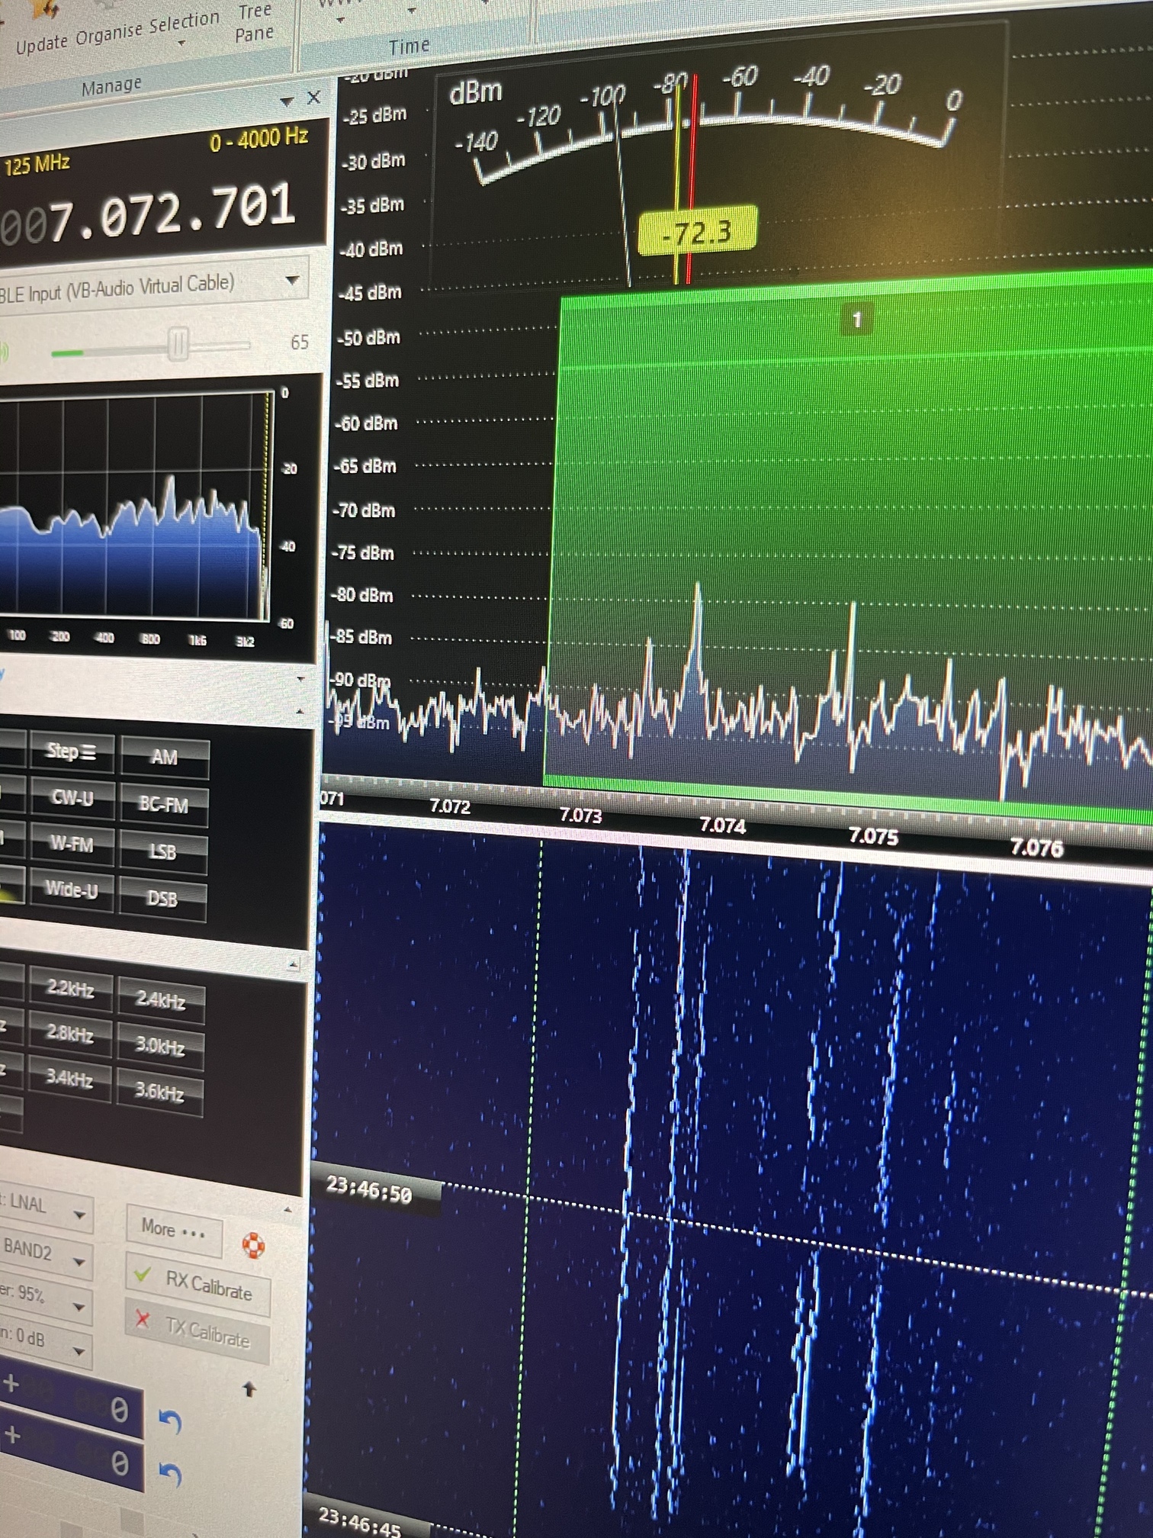
Task: Select DSB mode
Action: click(162, 899)
